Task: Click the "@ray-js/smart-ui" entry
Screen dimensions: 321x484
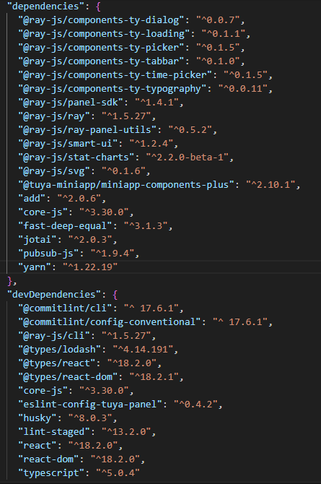Action: [98, 144]
